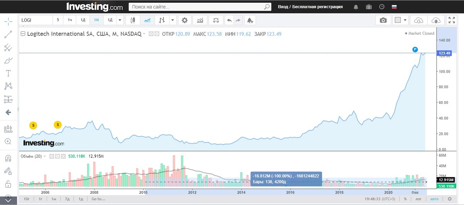Toggle magnet mode snapping
Image resolution: width=464 pixels, height=205 pixels.
pyautogui.click(x=8, y=158)
